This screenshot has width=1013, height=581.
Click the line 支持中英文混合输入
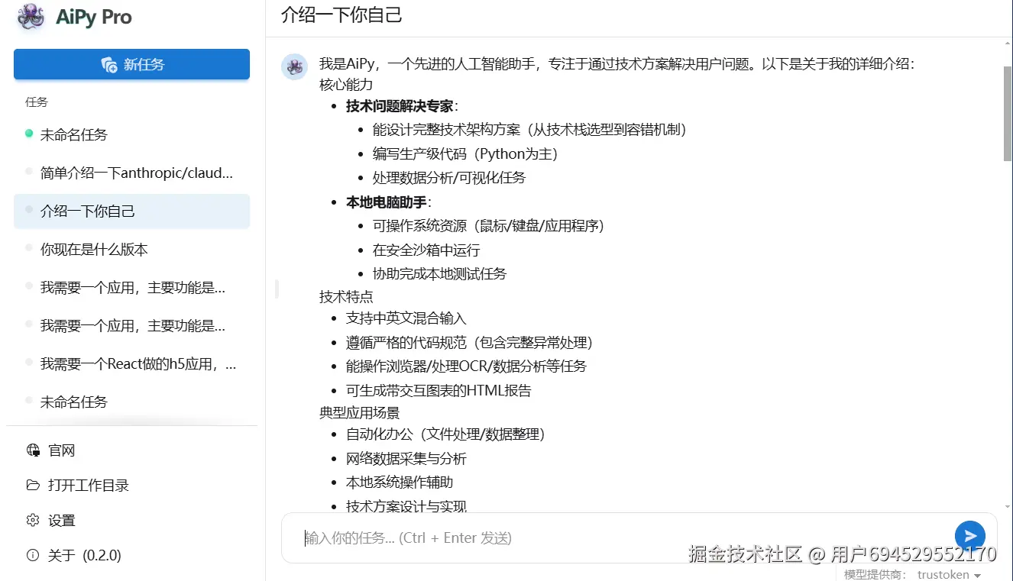coord(406,318)
